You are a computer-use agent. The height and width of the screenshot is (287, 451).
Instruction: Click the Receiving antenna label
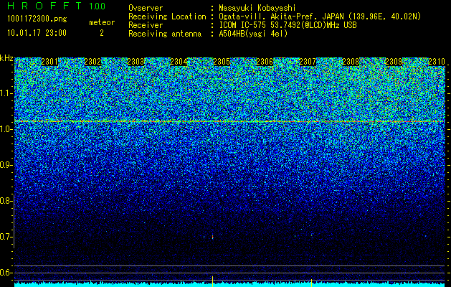click(165, 34)
